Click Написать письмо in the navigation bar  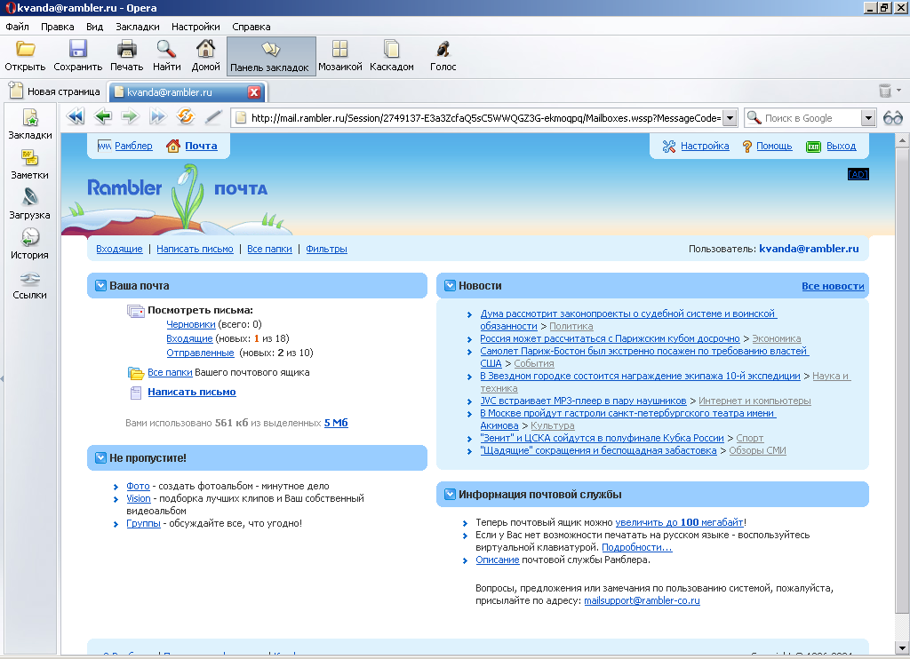point(195,249)
